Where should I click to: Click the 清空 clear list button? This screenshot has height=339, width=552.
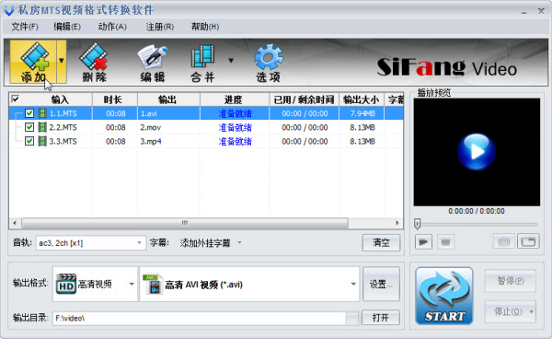tap(381, 243)
